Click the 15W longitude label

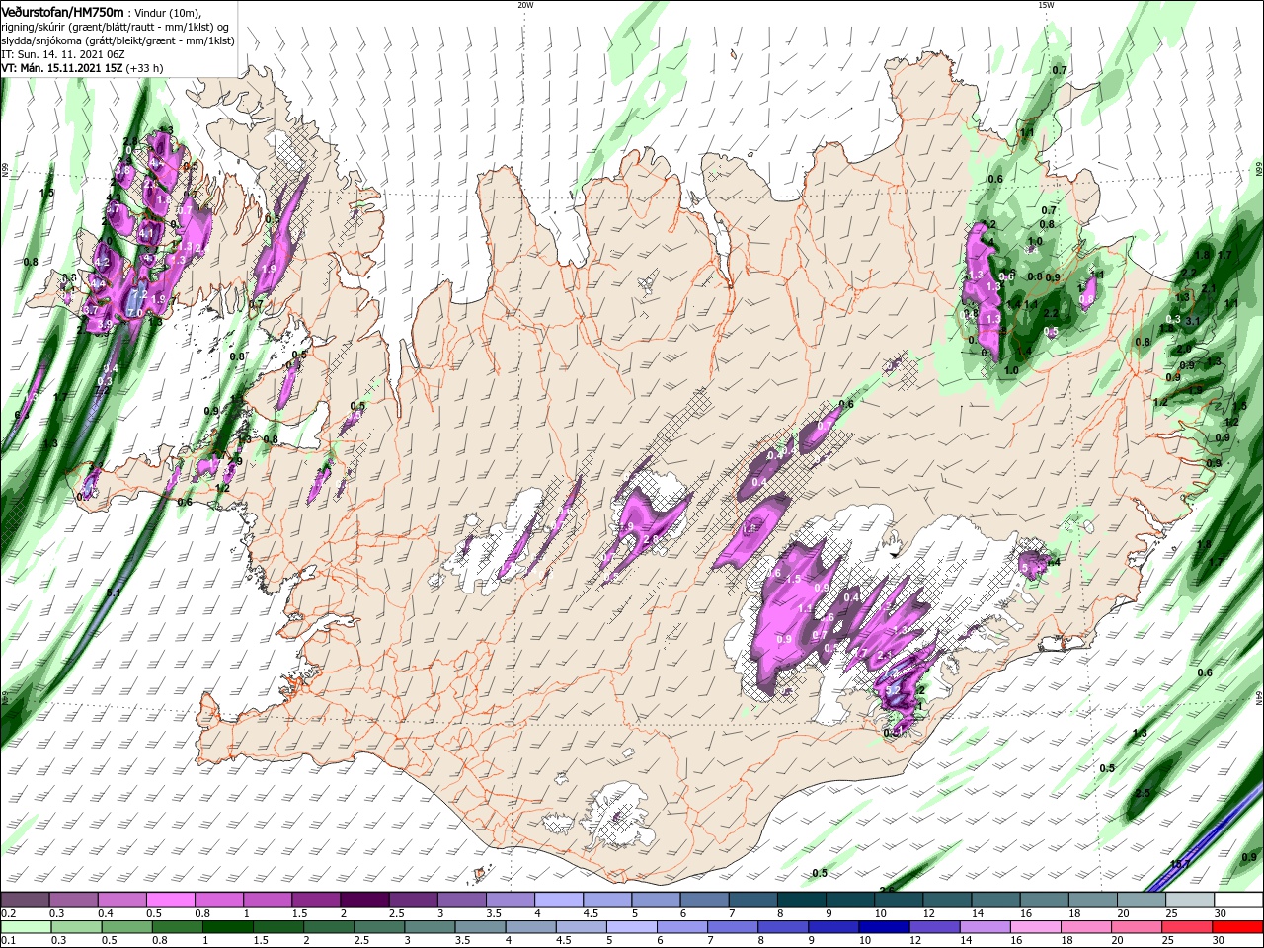click(1046, 5)
